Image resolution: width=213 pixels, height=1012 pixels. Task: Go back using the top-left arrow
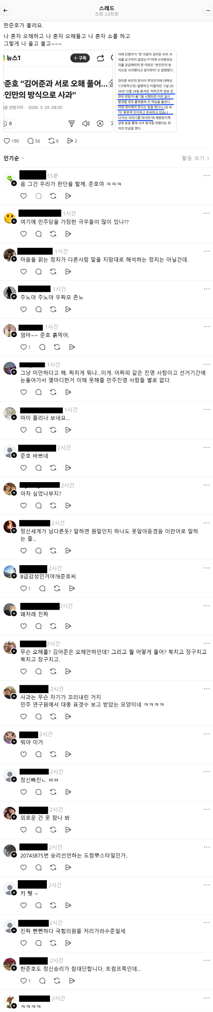pos(5,11)
